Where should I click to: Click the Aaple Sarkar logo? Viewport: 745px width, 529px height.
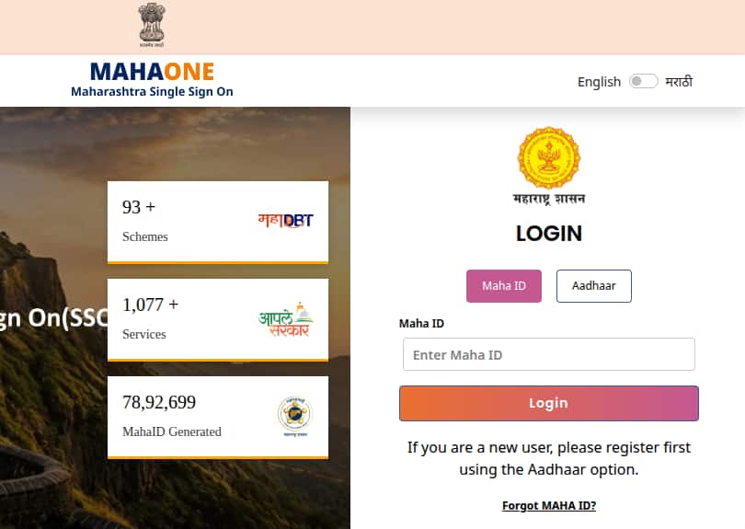click(x=286, y=319)
